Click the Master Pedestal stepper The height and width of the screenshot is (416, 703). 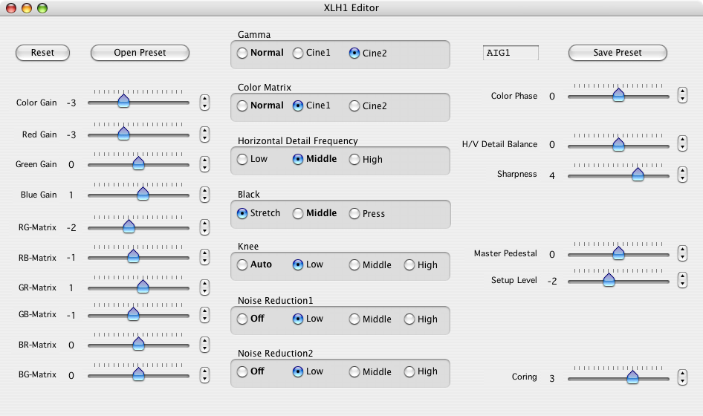682,253
